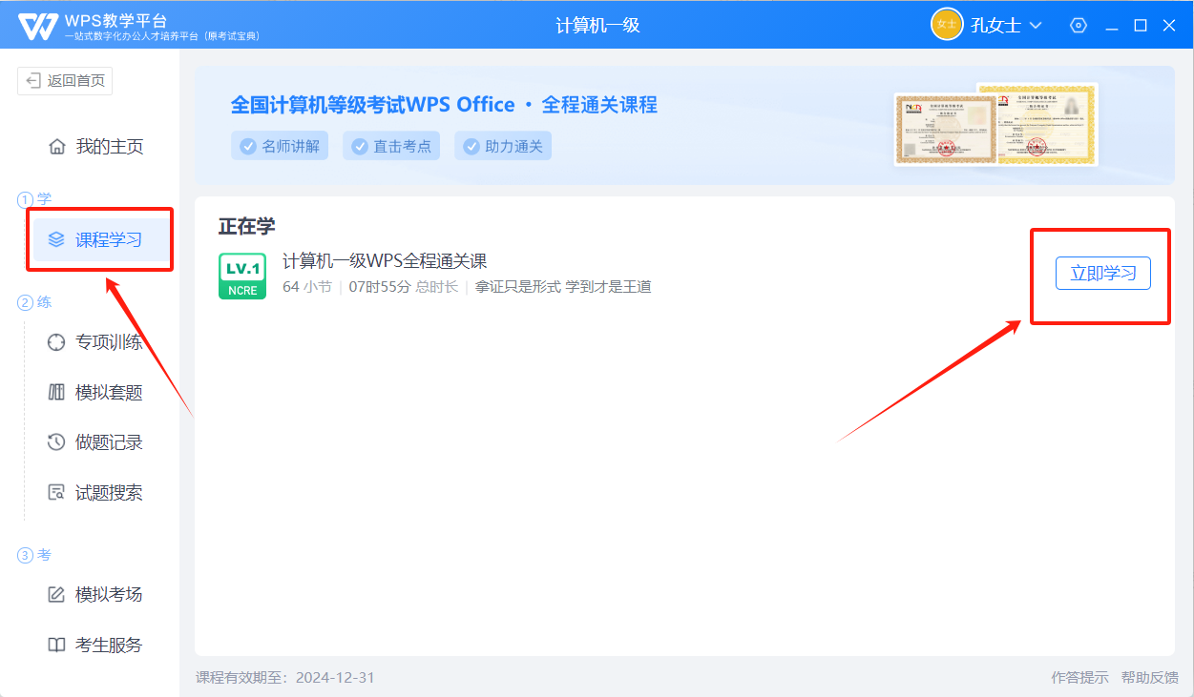The image size is (1194, 697).
Task: Click the WPS logo icon
Action: (x=38, y=26)
